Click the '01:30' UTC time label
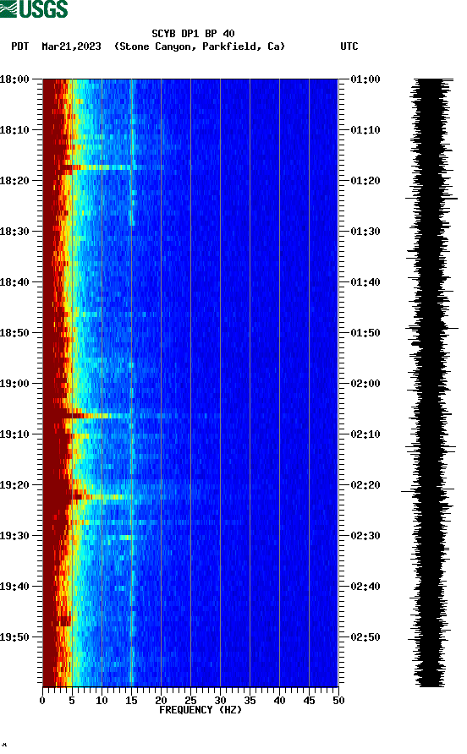This screenshot has width=467, height=754. coord(365,232)
